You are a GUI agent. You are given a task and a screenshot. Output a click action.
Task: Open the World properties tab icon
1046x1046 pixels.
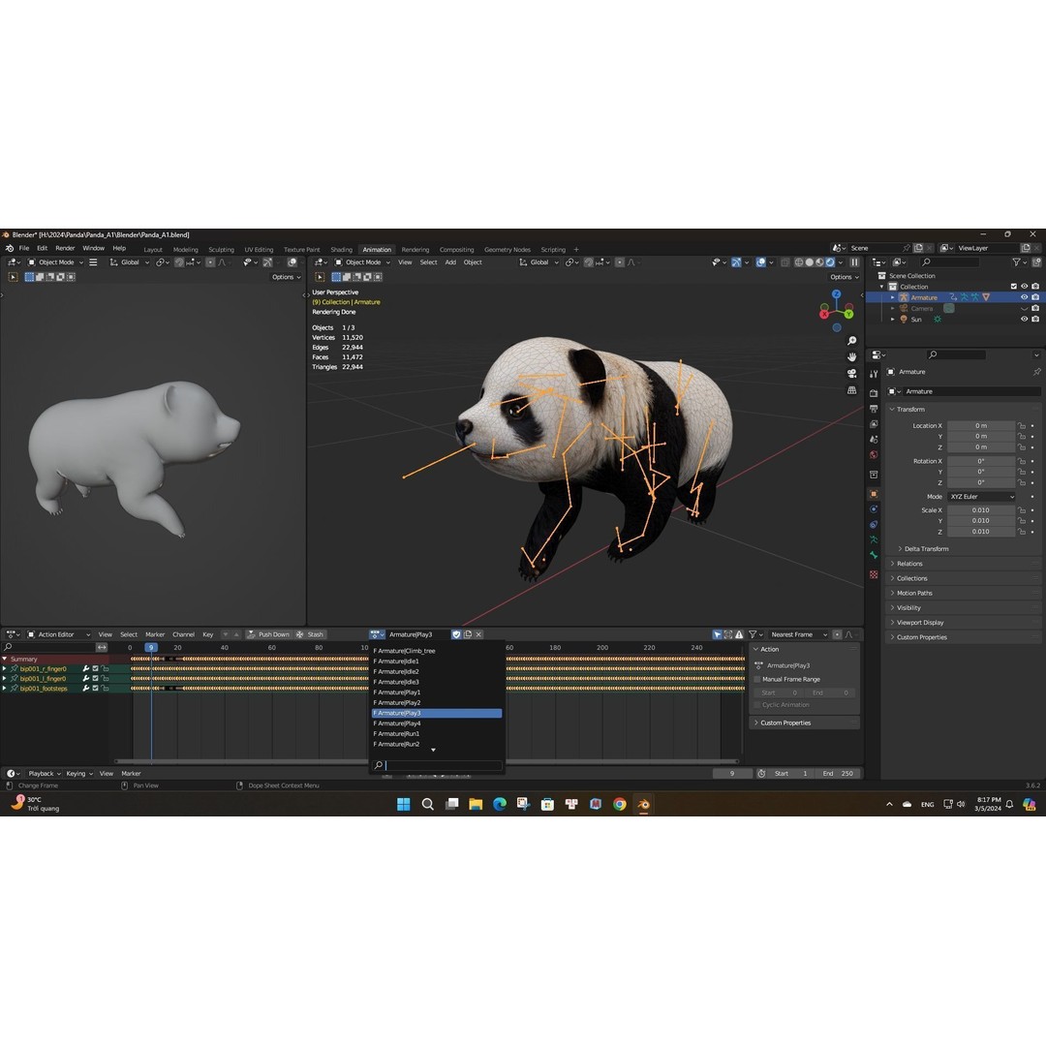[874, 455]
